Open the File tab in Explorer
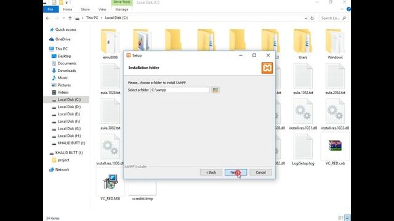Viewport: 394px width, 221px height. 50,9
